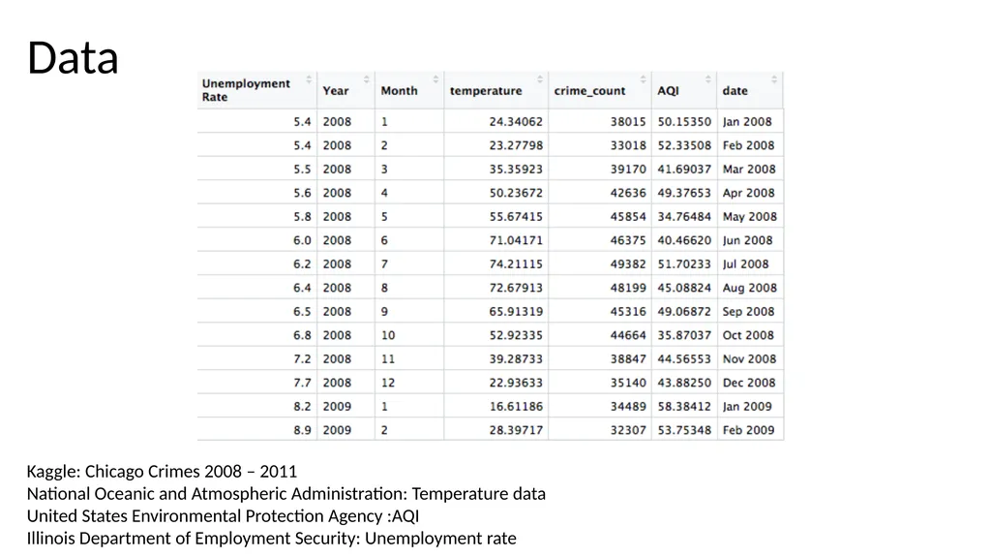Click AQI value 52.33508

pyautogui.click(x=684, y=145)
